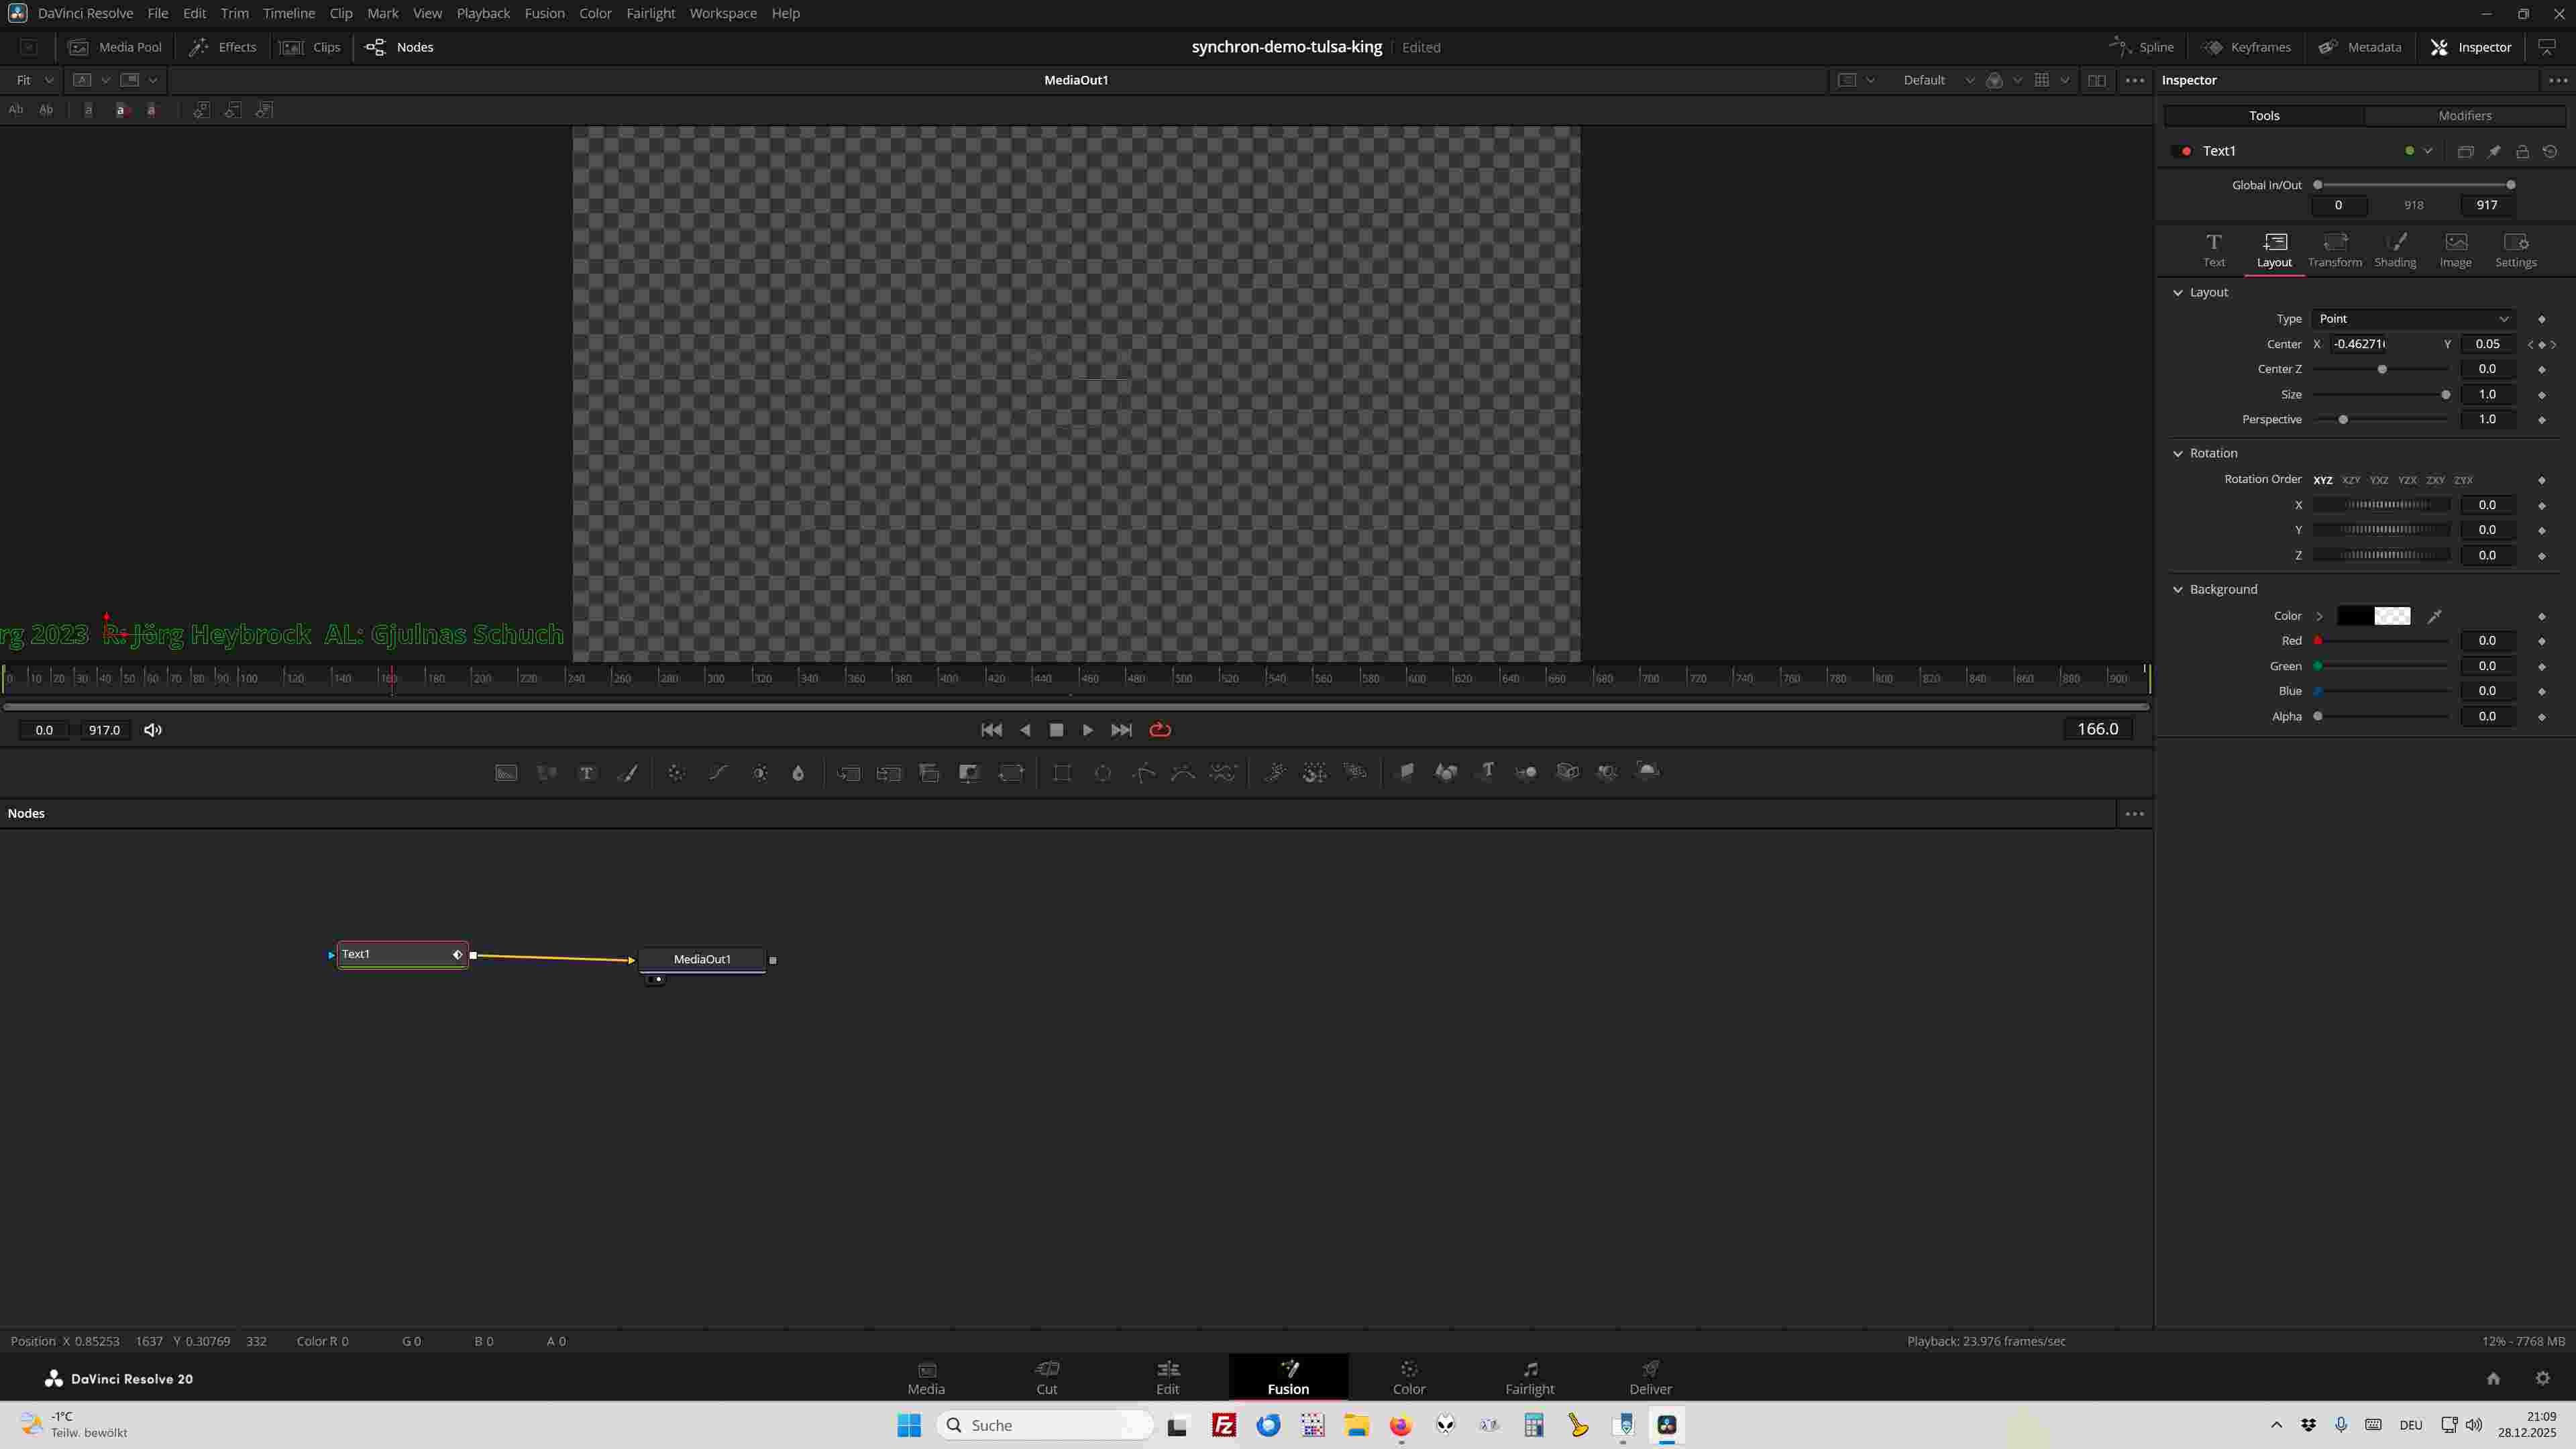
Task: Add an Ellipse mask tool
Action: coord(1102,772)
